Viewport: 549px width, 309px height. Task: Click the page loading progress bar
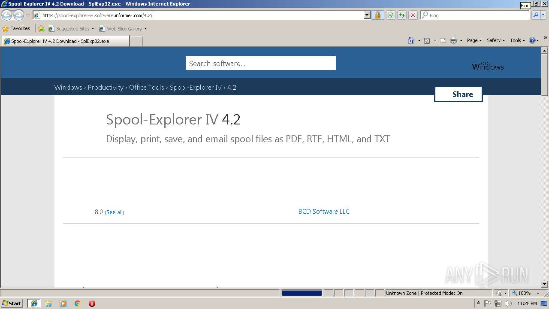click(302, 293)
